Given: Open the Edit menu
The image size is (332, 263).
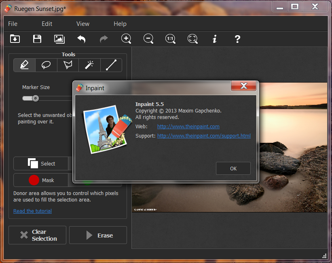Looking at the screenshot, I should pos(47,24).
